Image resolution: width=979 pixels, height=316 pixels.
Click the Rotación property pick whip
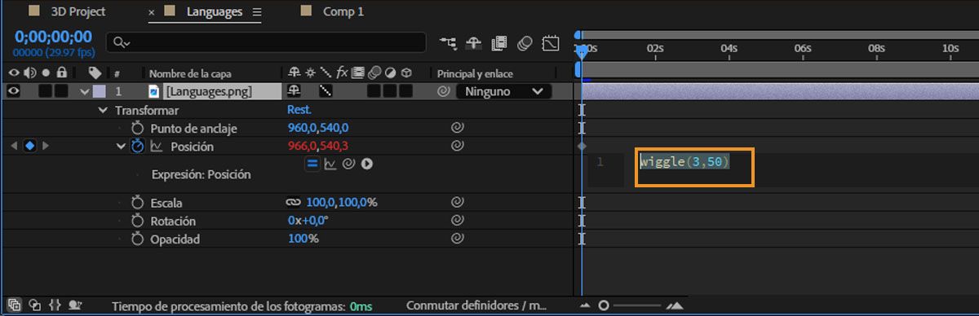pyautogui.click(x=457, y=221)
